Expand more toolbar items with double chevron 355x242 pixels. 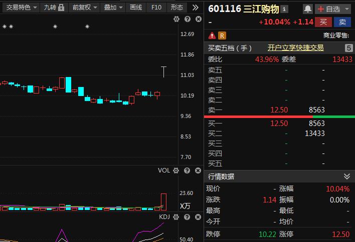click(x=195, y=7)
